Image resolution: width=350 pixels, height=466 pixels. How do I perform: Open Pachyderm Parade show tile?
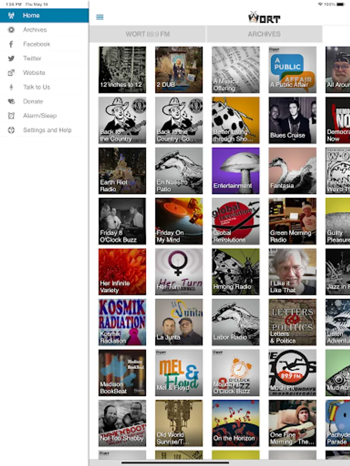pyautogui.click(x=338, y=423)
